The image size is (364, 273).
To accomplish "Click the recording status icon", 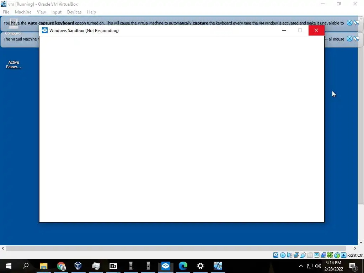I will (323, 255).
